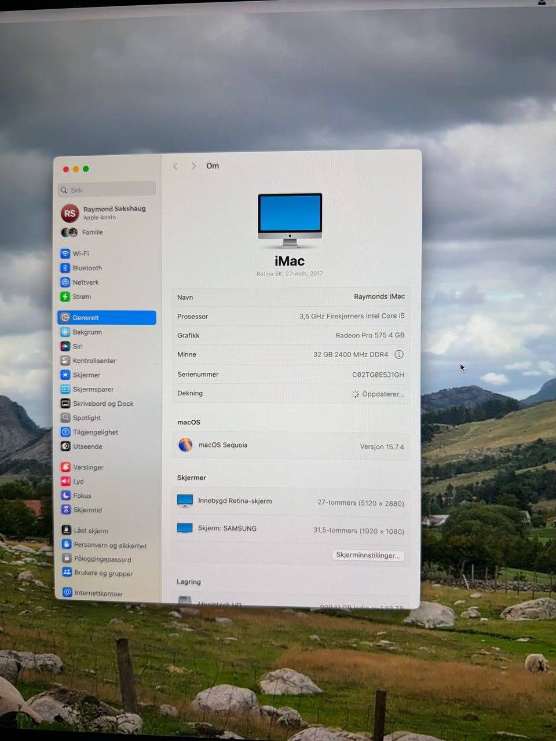
Task: Click the Versjon 15.7.4 text
Action: [x=382, y=447]
